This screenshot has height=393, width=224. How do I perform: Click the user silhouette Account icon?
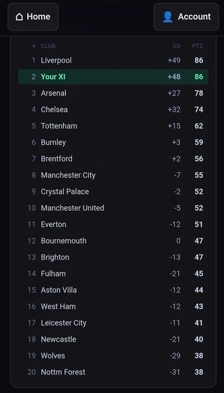point(167,17)
